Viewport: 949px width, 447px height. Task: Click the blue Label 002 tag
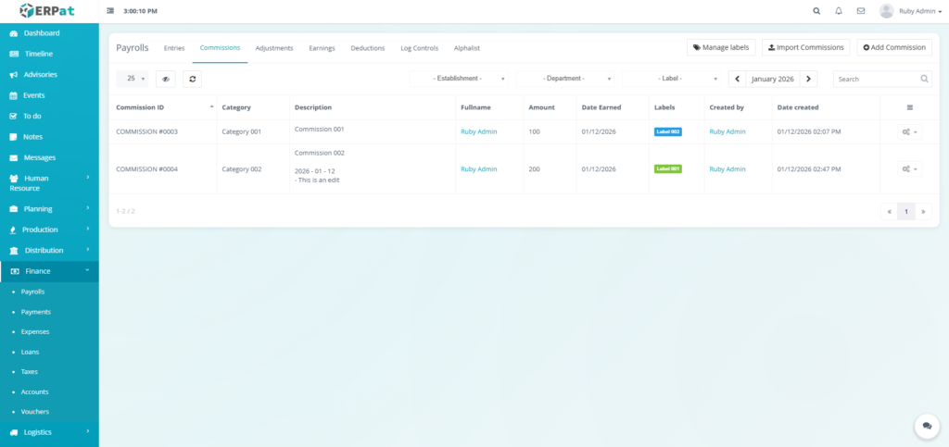pyautogui.click(x=667, y=132)
